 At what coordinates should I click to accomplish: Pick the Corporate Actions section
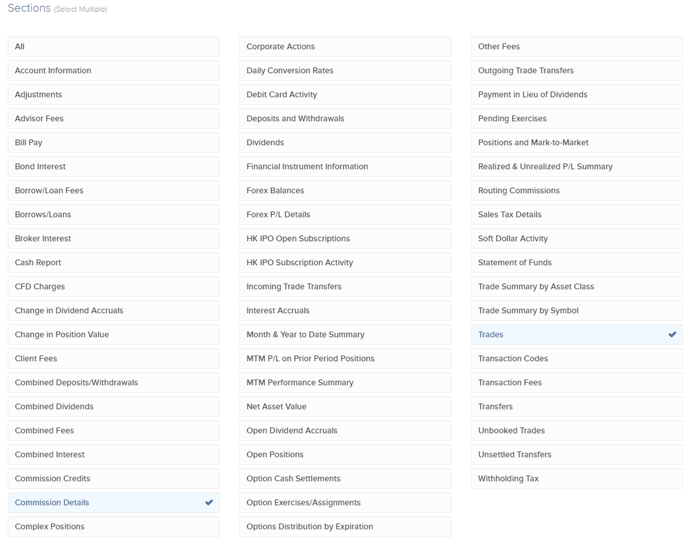pyautogui.click(x=345, y=47)
